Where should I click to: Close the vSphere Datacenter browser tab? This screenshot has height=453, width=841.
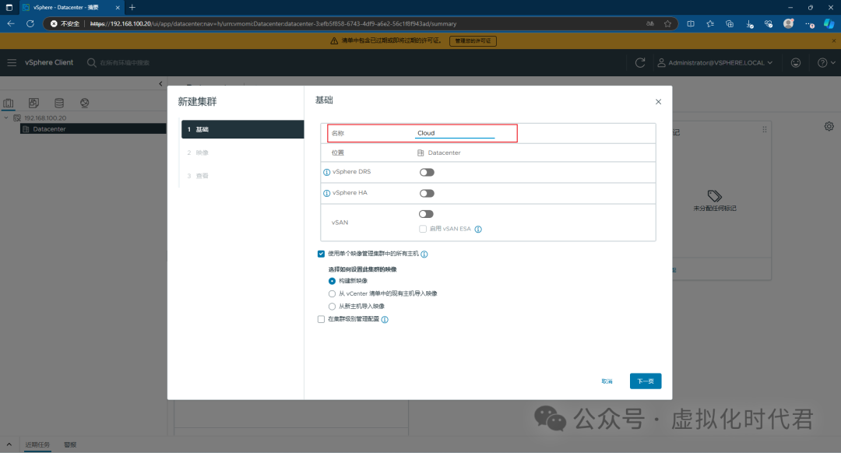[x=118, y=8]
